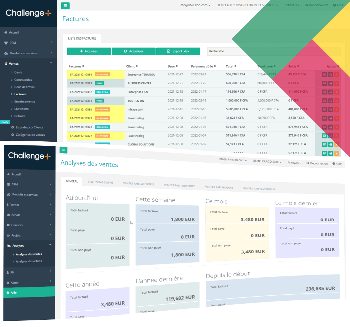Click the gear icon beside Catégories de ventes
The height and width of the screenshot is (327, 350).
pos(13,134)
